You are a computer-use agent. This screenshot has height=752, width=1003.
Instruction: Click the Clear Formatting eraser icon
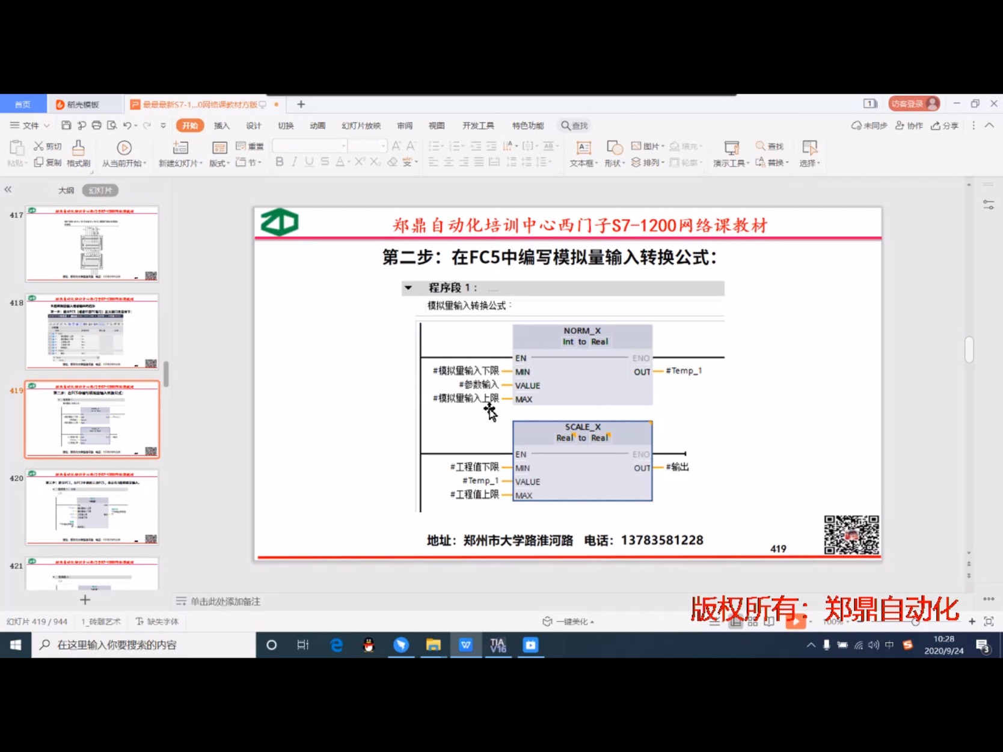392,162
